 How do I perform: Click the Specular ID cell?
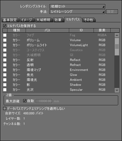[76, 90]
